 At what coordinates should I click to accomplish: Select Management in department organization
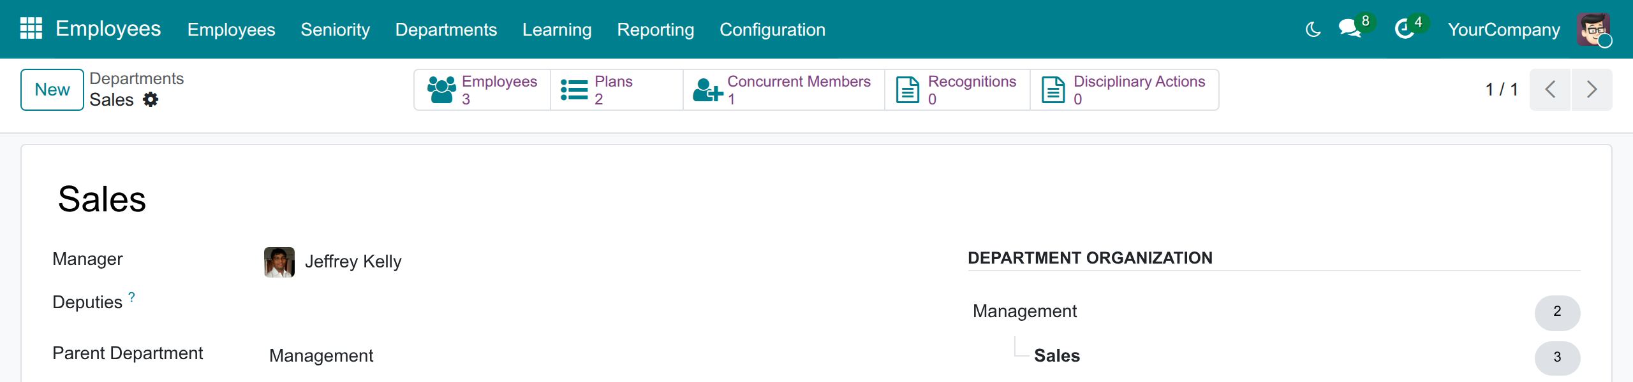[x=1024, y=311]
